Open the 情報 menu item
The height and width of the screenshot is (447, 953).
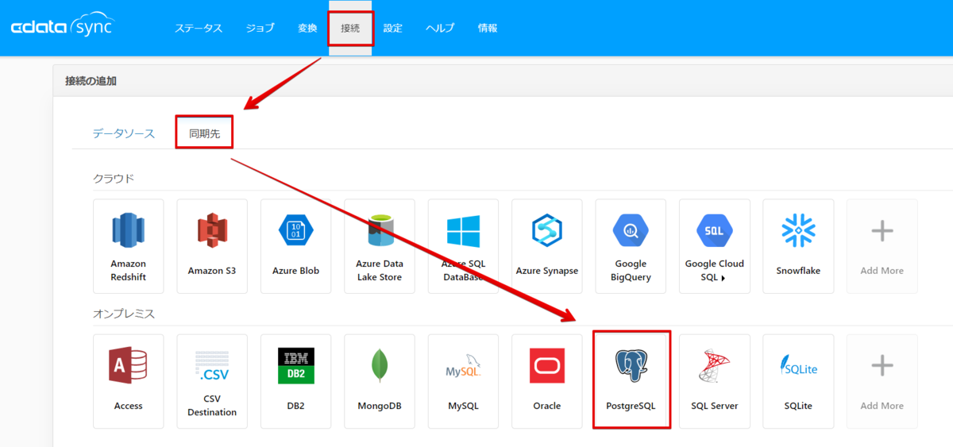tap(488, 28)
